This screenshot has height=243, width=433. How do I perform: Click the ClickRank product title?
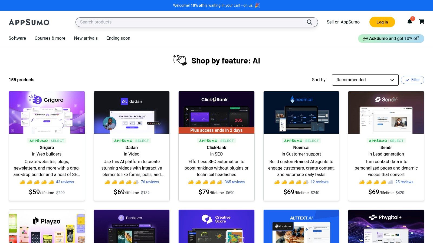(x=216, y=148)
